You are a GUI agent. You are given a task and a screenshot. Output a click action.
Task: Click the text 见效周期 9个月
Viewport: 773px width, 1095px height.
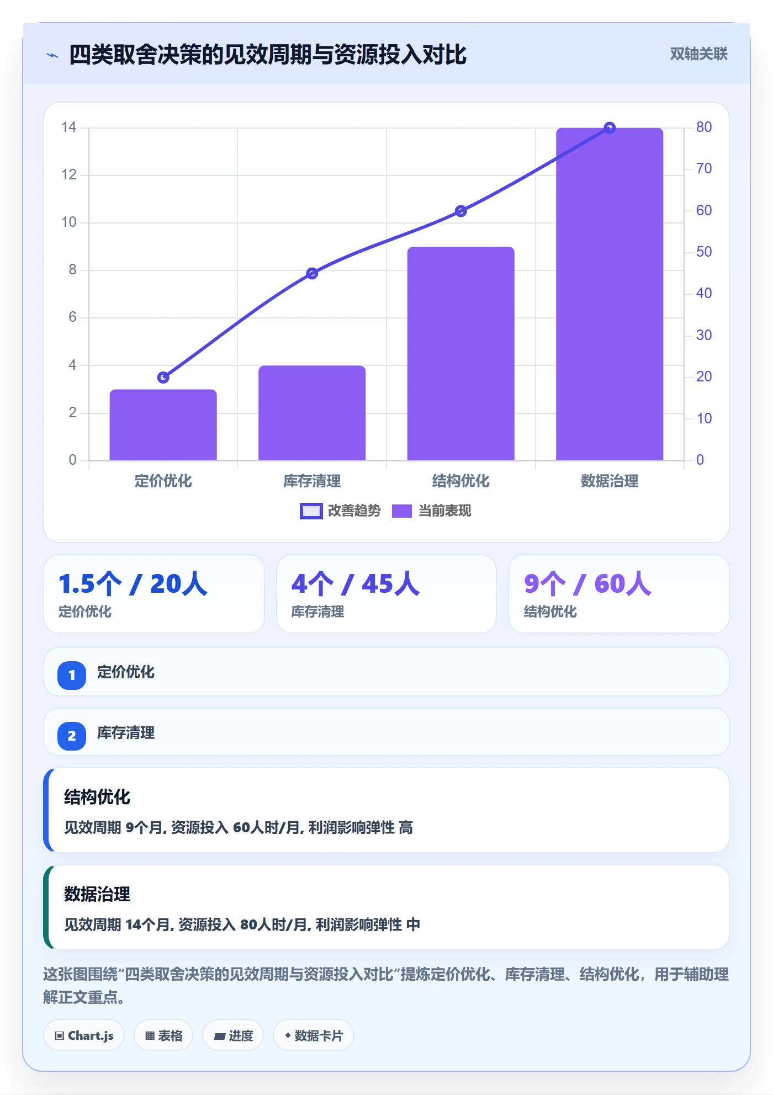click(x=114, y=828)
